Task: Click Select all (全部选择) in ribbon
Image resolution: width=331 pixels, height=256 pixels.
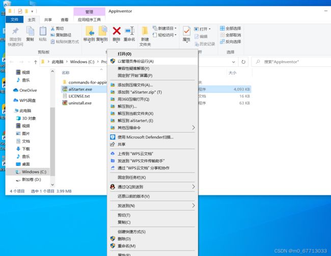Action: pos(230,29)
